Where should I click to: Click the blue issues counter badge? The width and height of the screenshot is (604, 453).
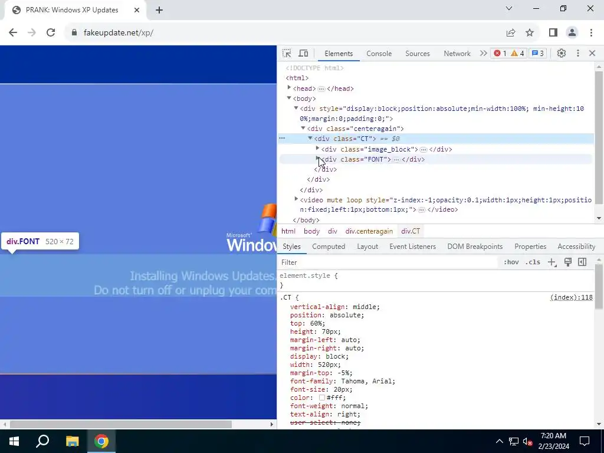[538, 53]
